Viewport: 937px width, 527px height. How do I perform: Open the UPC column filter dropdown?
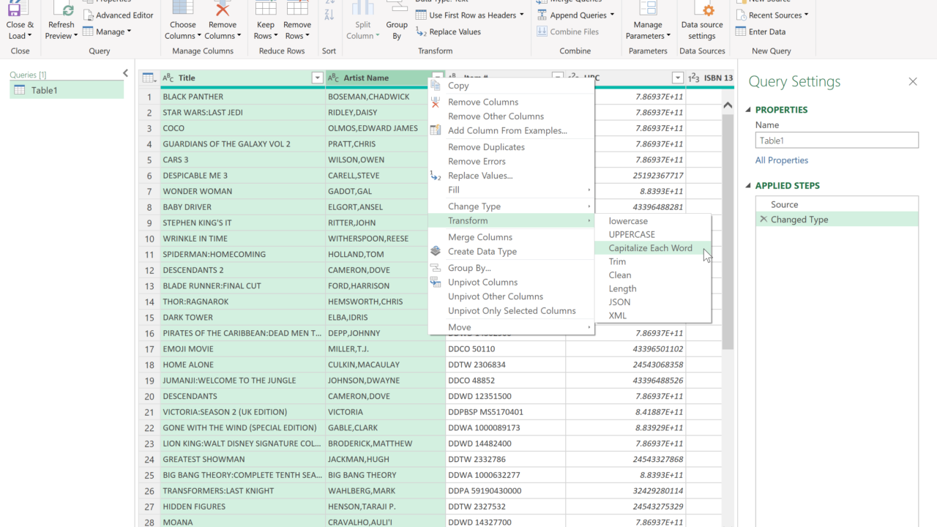point(677,78)
